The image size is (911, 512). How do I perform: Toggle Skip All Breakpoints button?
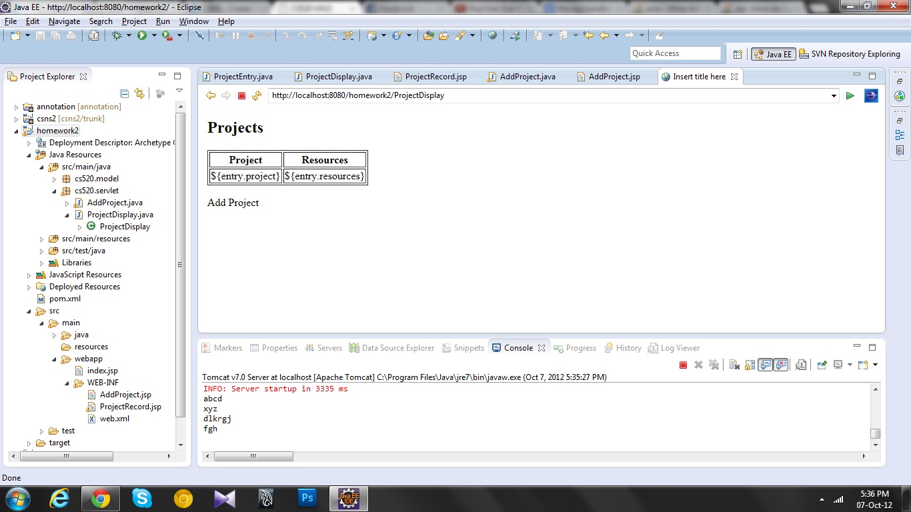click(199, 35)
